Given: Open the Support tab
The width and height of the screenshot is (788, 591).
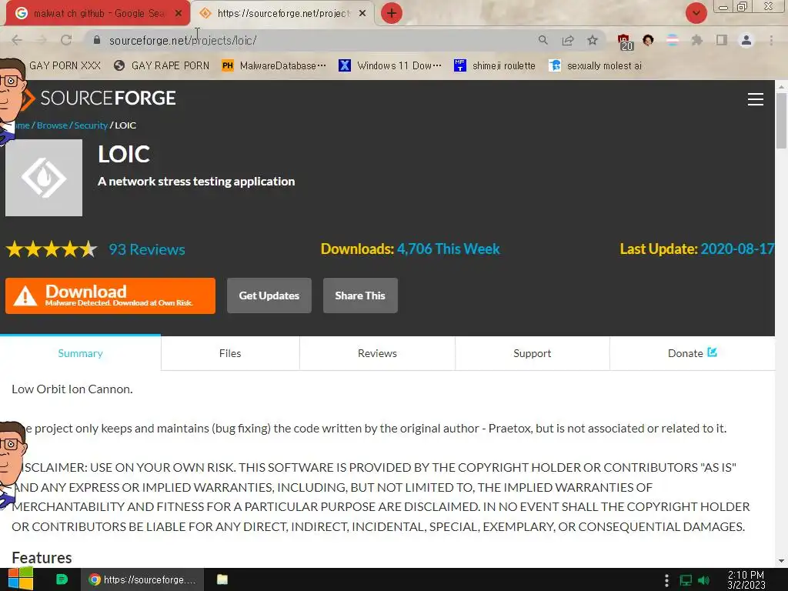Looking at the screenshot, I should point(533,353).
